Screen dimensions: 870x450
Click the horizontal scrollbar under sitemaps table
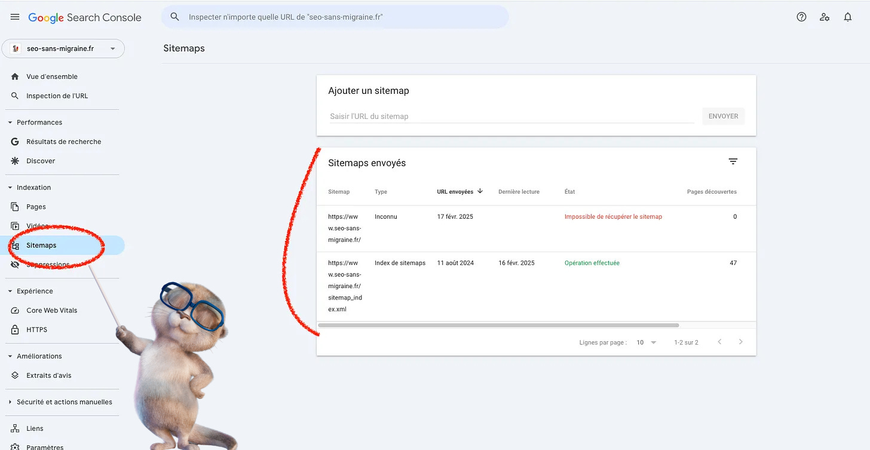(x=499, y=325)
